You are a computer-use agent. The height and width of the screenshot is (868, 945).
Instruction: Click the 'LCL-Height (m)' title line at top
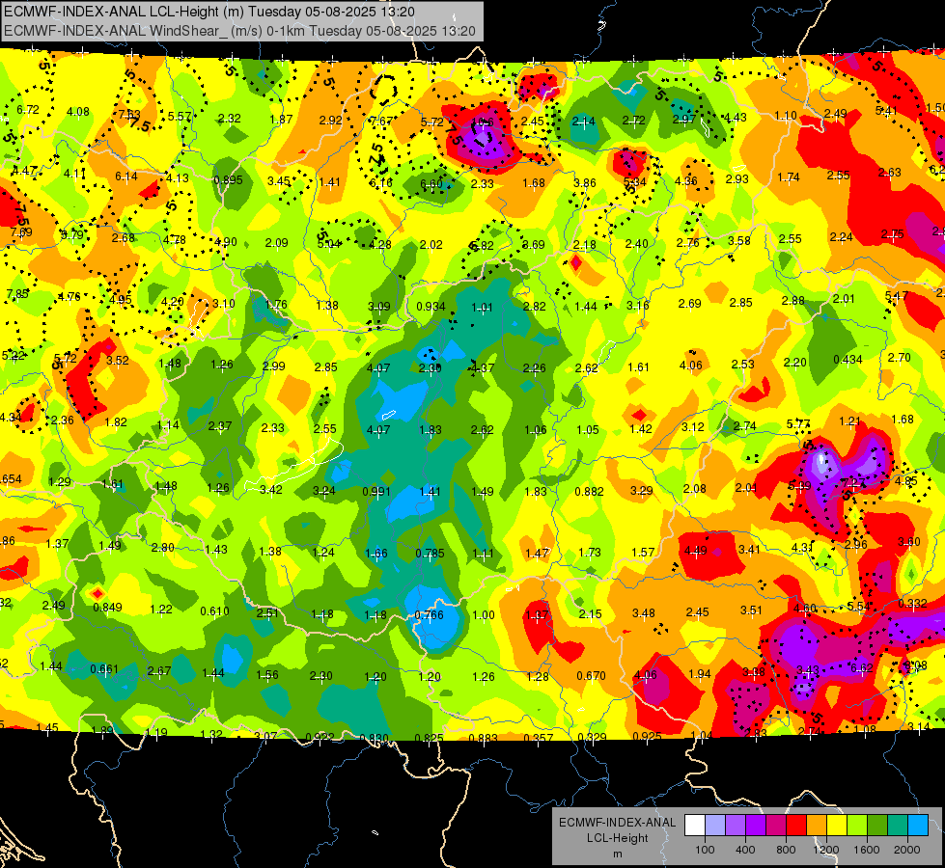[x=209, y=12]
